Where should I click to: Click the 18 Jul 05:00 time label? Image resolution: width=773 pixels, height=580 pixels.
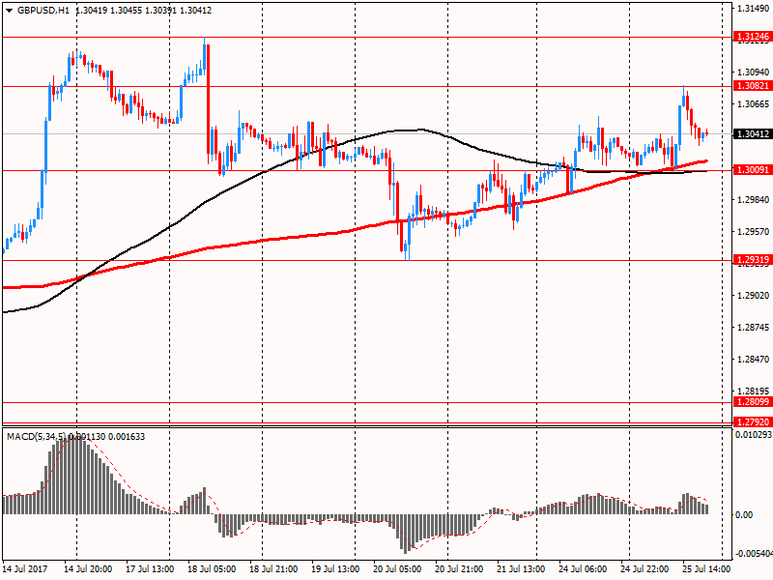[x=212, y=568]
